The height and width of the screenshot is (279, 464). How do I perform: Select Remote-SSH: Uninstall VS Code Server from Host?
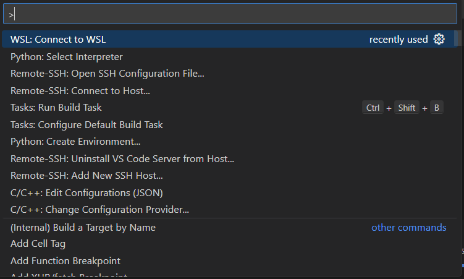coord(230,159)
